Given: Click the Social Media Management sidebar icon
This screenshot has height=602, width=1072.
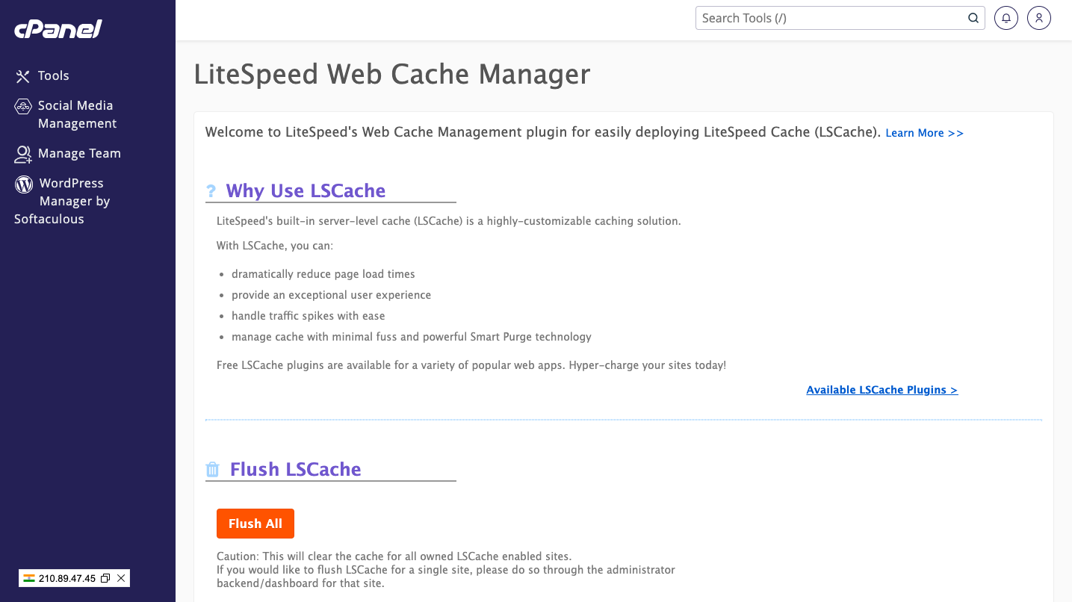Looking at the screenshot, I should click(x=23, y=106).
